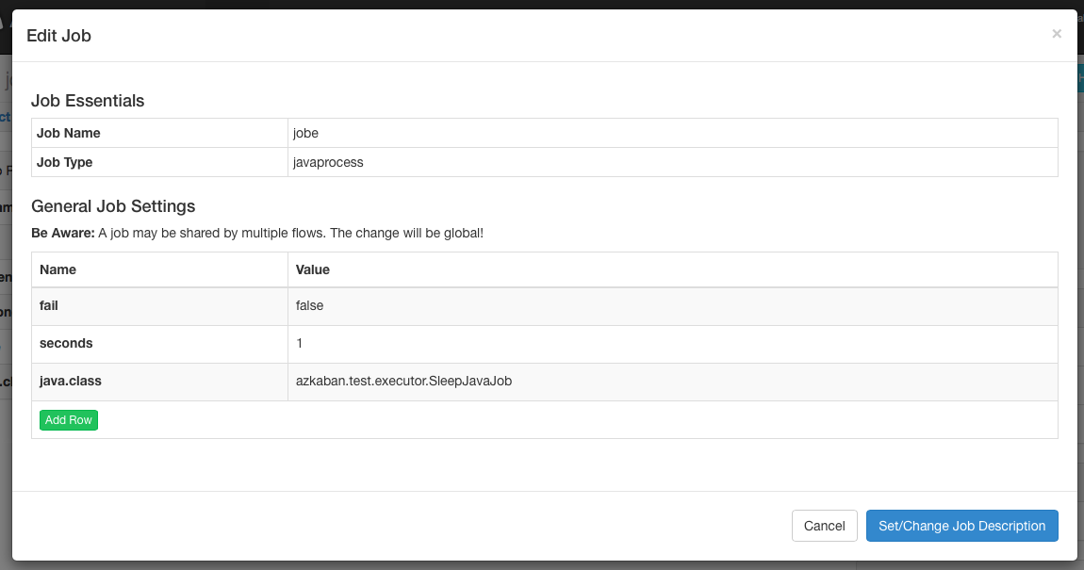Click Set/Change Job Description button
1084x570 pixels.
pyautogui.click(x=961, y=526)
